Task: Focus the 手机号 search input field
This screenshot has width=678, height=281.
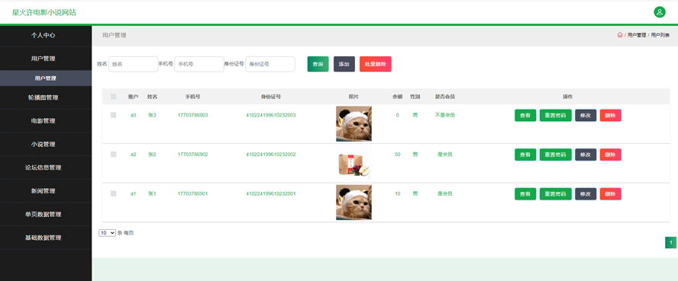Action: pos(199,64)
